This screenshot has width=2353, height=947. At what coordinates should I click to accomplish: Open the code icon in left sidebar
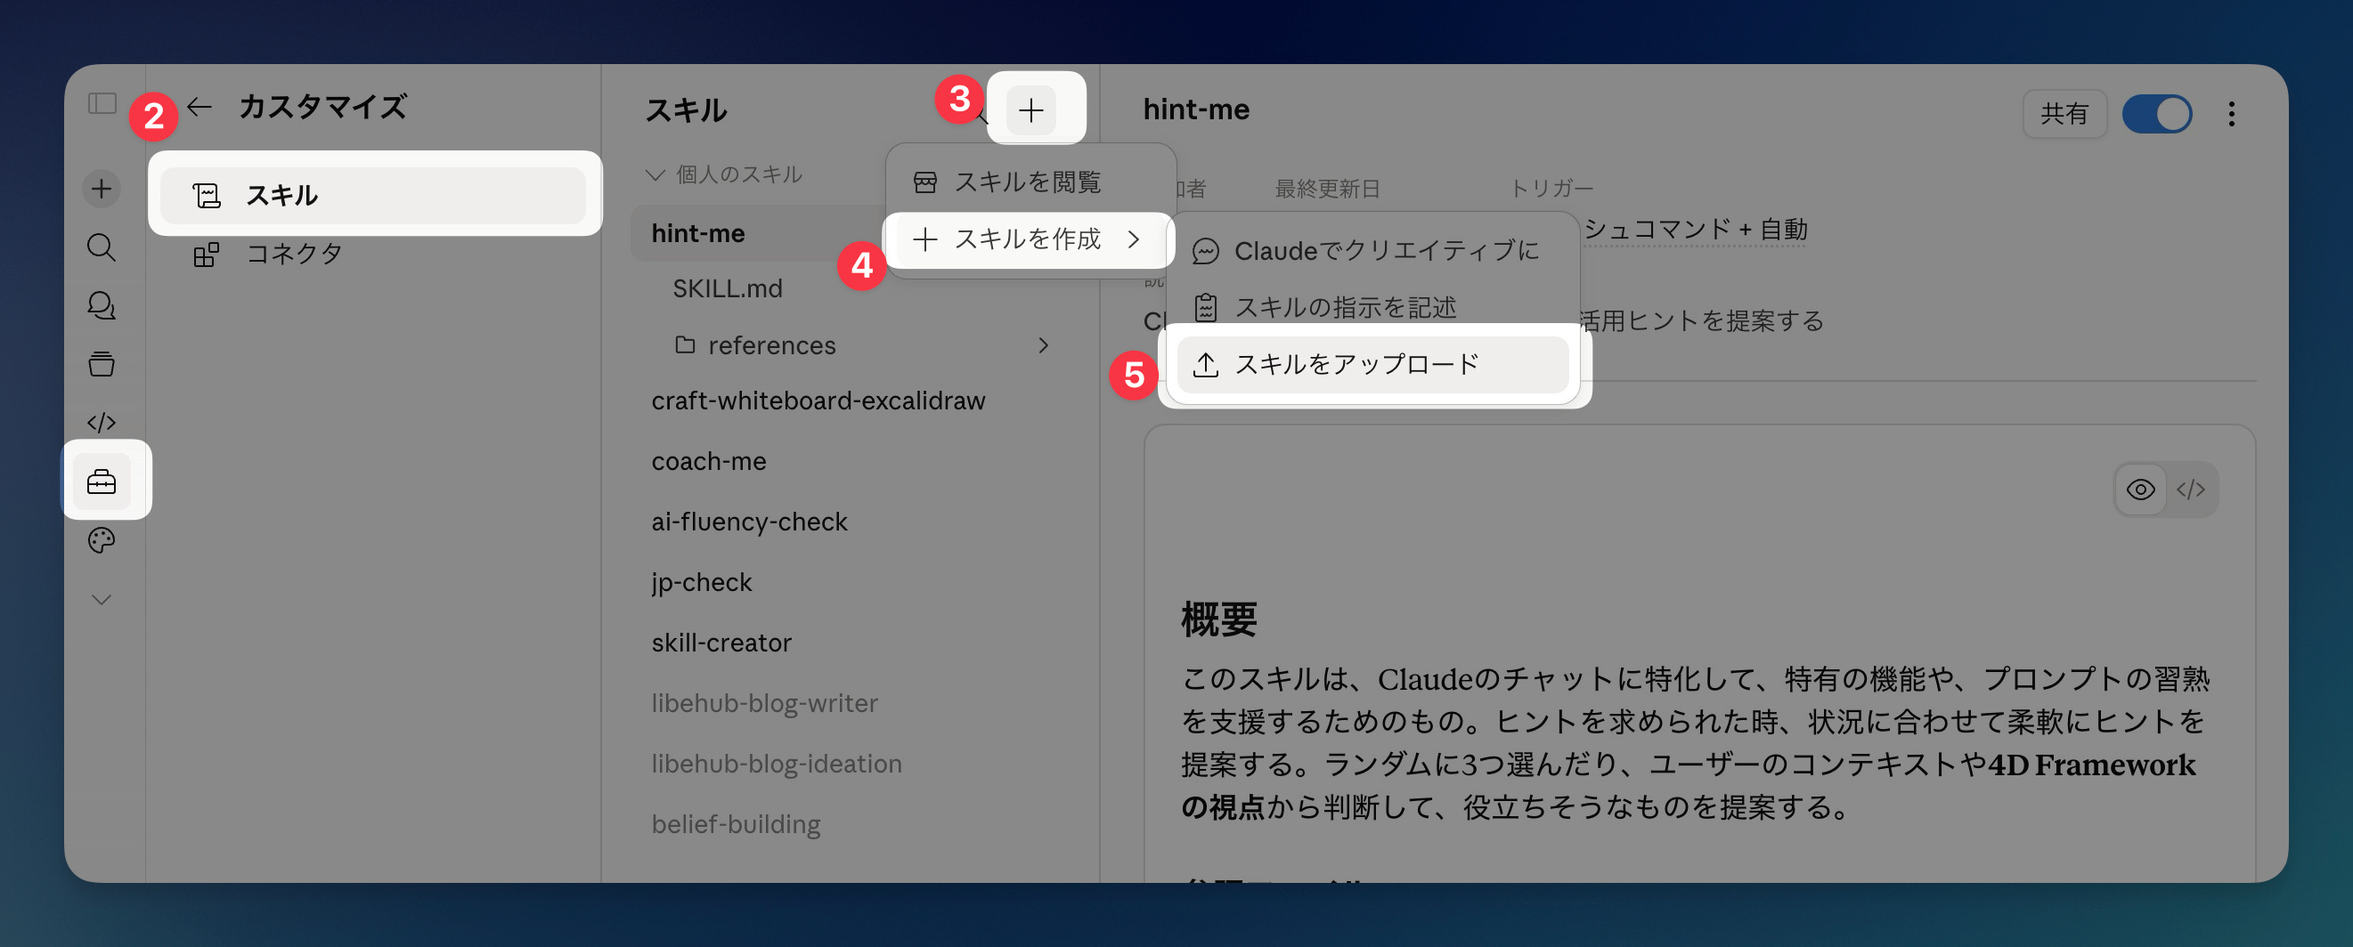pyautogui.click(x=102, y=422)
